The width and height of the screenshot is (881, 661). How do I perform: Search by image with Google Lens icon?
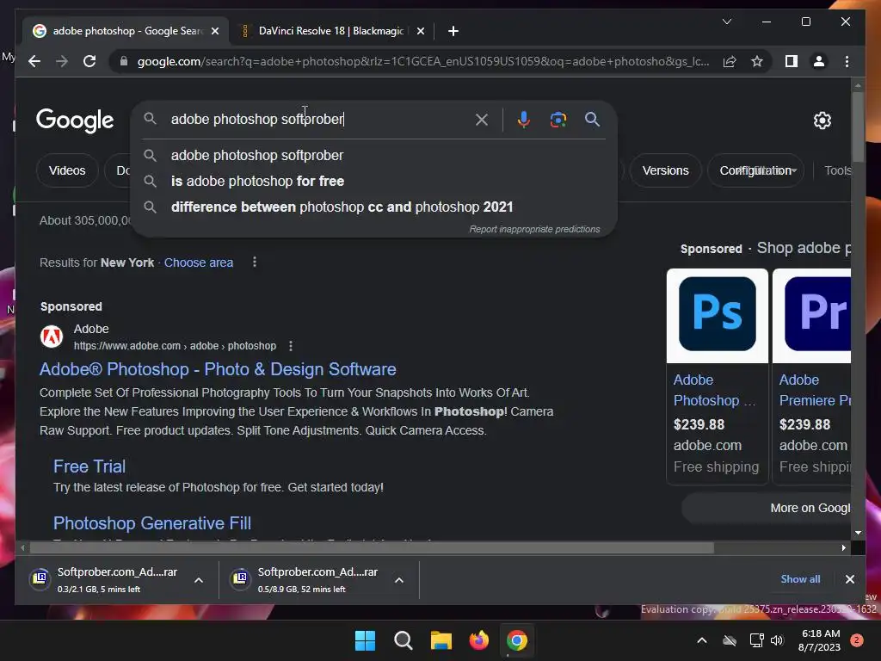[x=558, y=119]
